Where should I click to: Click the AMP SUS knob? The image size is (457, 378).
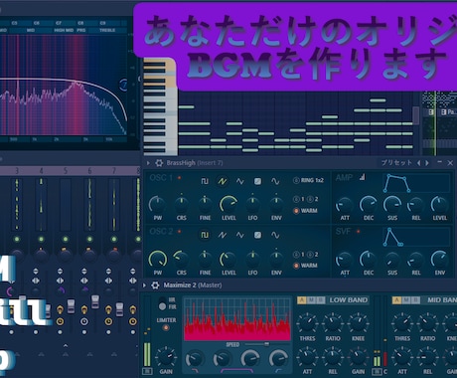tap(392, 204)
